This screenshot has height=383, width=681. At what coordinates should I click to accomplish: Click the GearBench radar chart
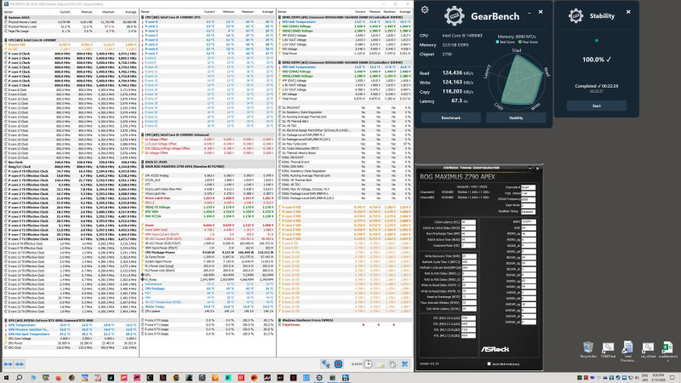coord(517,80)
